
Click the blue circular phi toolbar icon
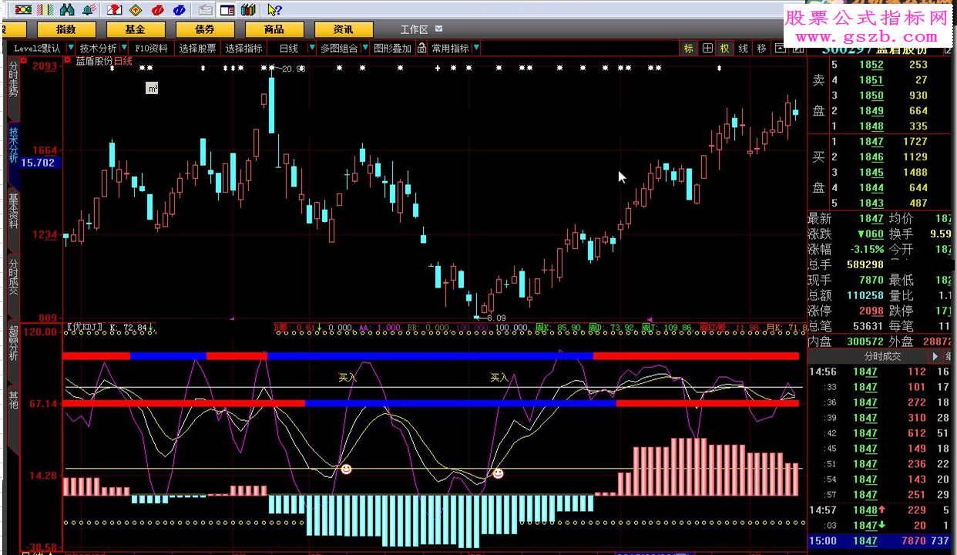pyautogui.click(x=180, y=10)
